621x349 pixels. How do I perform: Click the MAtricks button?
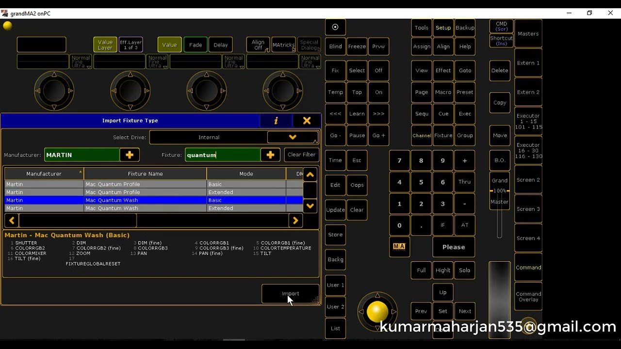coord(283,45)
